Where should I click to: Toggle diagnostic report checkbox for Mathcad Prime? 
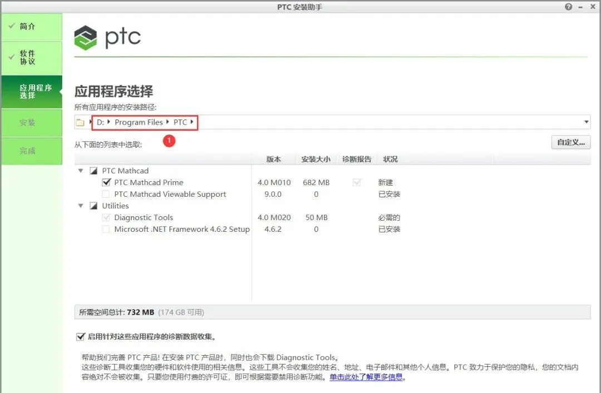[x=357, y=182]
